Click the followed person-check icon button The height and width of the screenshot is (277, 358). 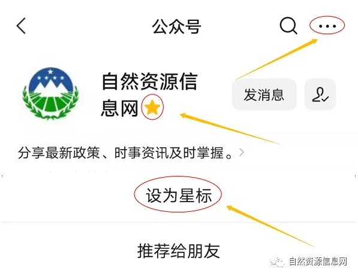click(x=320, y=95)
